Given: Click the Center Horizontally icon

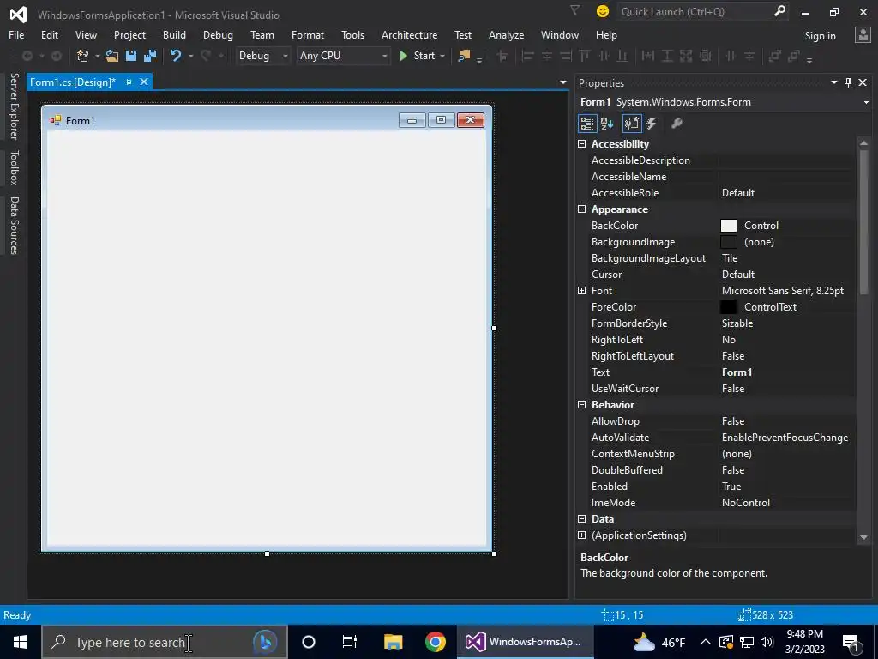Looking at the screenshot, I should click(x=731, y=56).
